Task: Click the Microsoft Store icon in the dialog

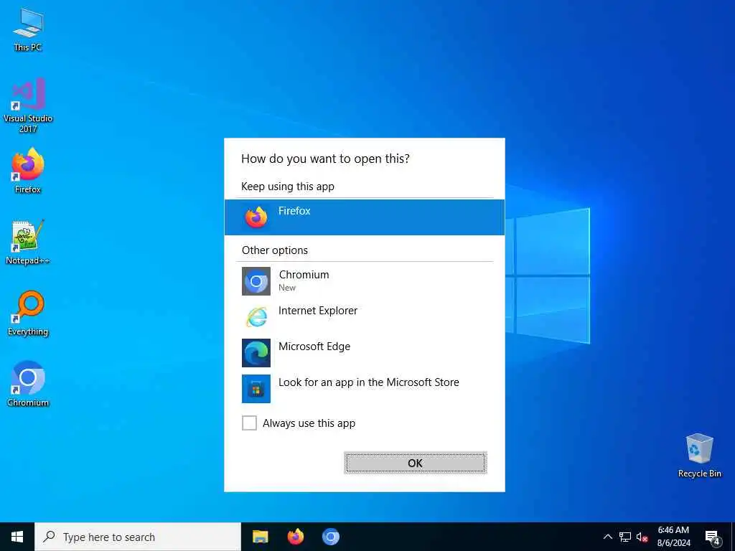Action: (x=256, y=388)
